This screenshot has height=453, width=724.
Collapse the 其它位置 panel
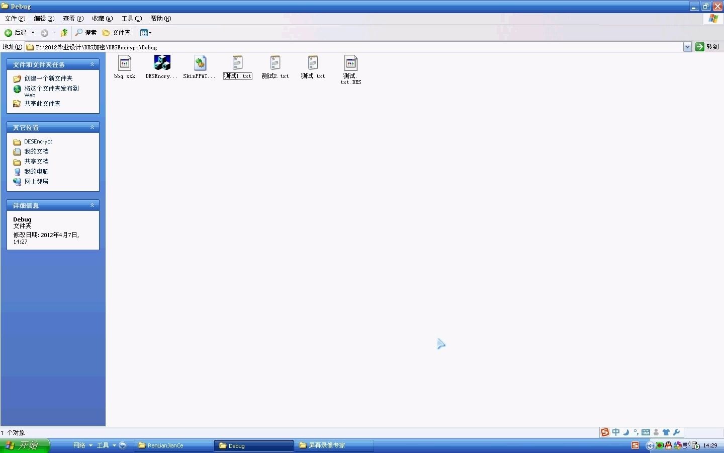pyautogui.click(x=92, y=127)
